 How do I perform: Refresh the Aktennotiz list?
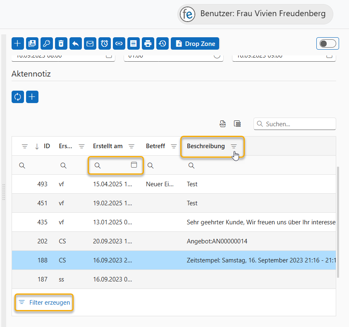coord(18,97)
